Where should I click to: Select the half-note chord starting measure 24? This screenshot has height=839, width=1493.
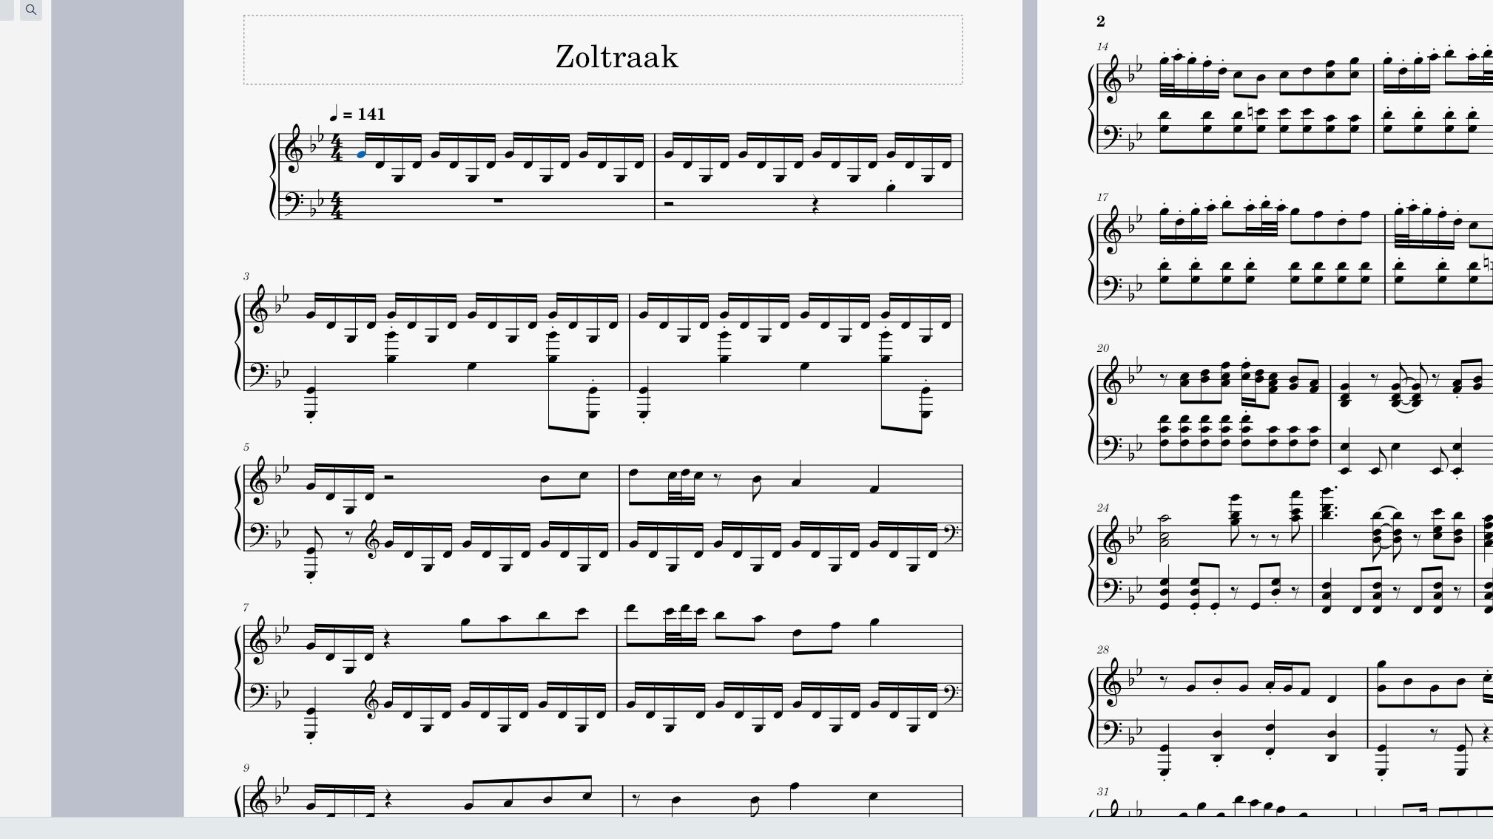coord(1164,529)
